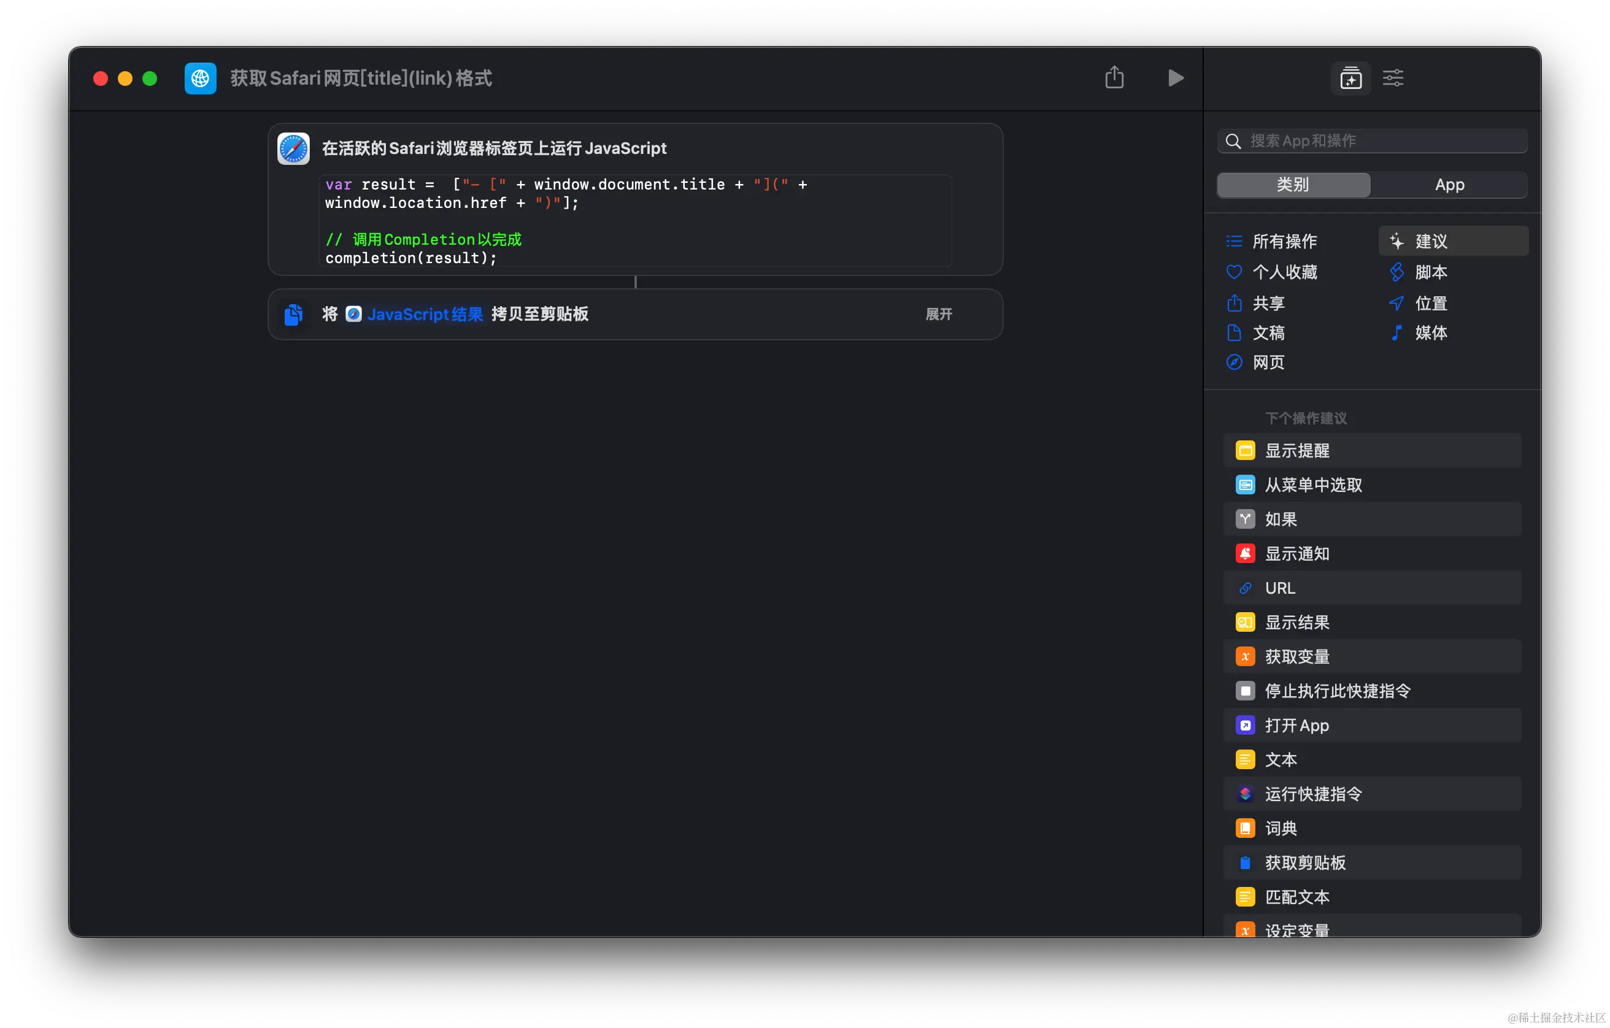Expand the copy to clipboard action via 展开
The image size is (1610, 1028).
pyautogui.click(x=938, y=314)
